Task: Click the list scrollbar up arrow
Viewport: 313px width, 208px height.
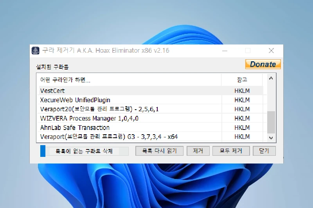Action: pos(271,78)
